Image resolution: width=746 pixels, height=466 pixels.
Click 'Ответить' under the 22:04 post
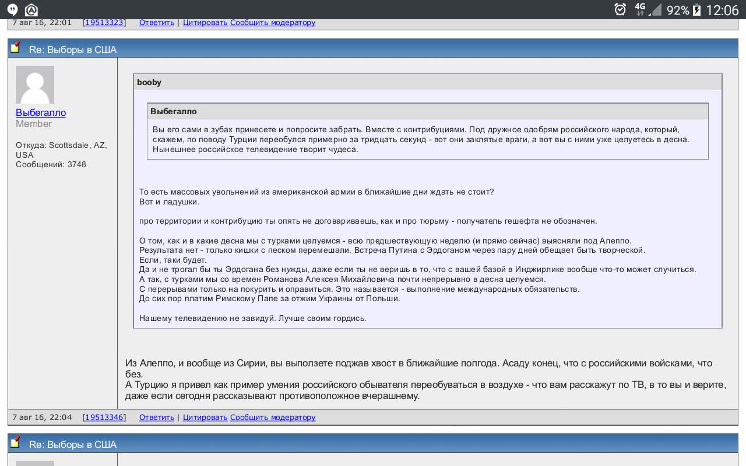(157, 417)
